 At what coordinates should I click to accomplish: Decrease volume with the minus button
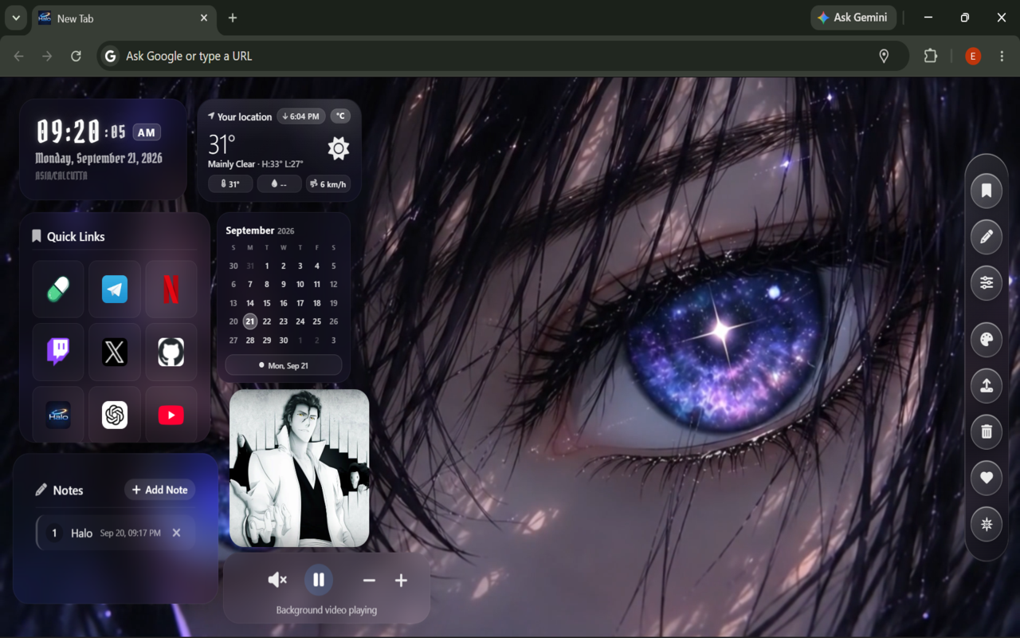[x=369, y=581]
